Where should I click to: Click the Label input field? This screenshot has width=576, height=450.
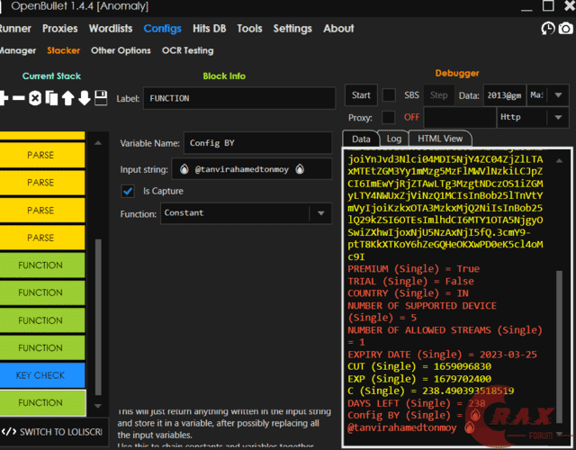[x=238, y=97]
